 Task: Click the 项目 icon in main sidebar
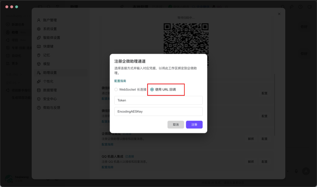tap(8, 40)
